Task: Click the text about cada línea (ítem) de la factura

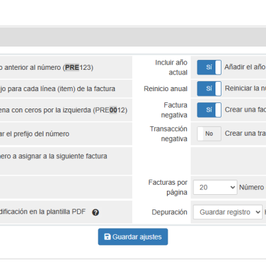Action: click(x=57, y=88)
